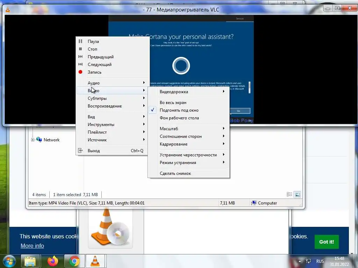Screen dimensions: 358x268
Task: Click the red Record icon
Action: (x=80, y=72)
